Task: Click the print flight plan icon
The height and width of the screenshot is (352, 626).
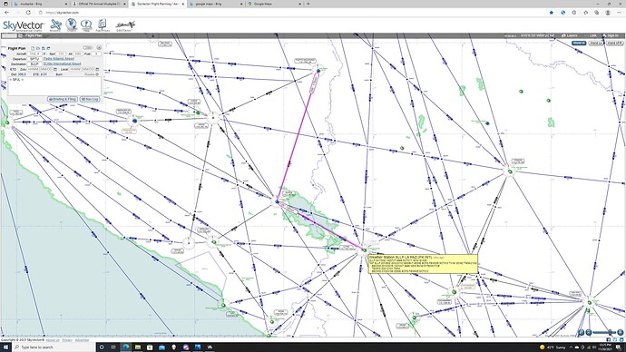Action: [x=48, y=48]
